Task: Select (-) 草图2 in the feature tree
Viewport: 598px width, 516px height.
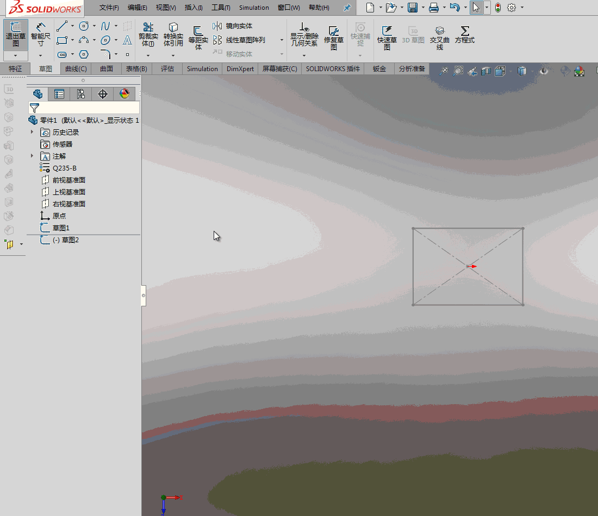Action: point(60,240)
